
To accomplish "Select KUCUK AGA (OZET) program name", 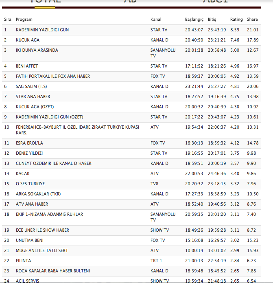I will click(35, 107).
